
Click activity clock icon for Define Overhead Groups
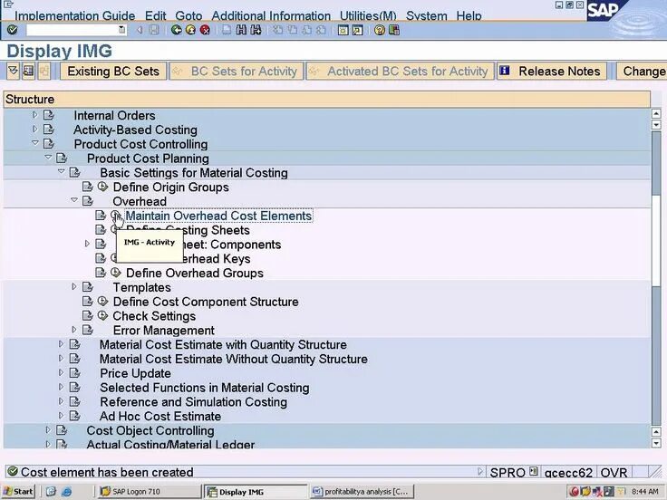[116, 272]
